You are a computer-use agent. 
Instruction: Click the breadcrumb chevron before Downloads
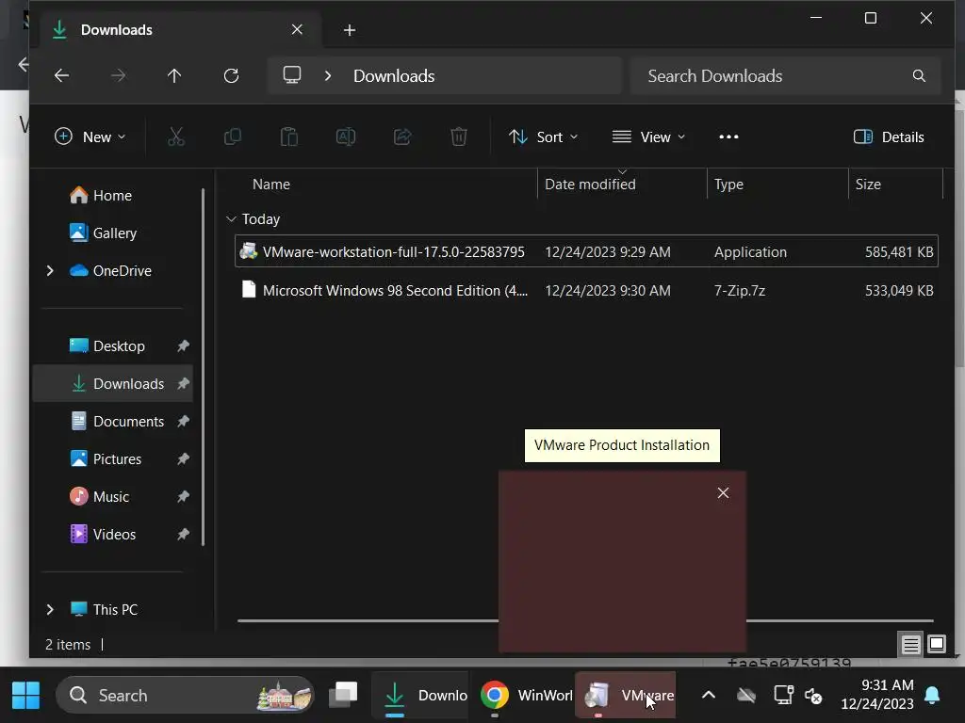[328, 75]
